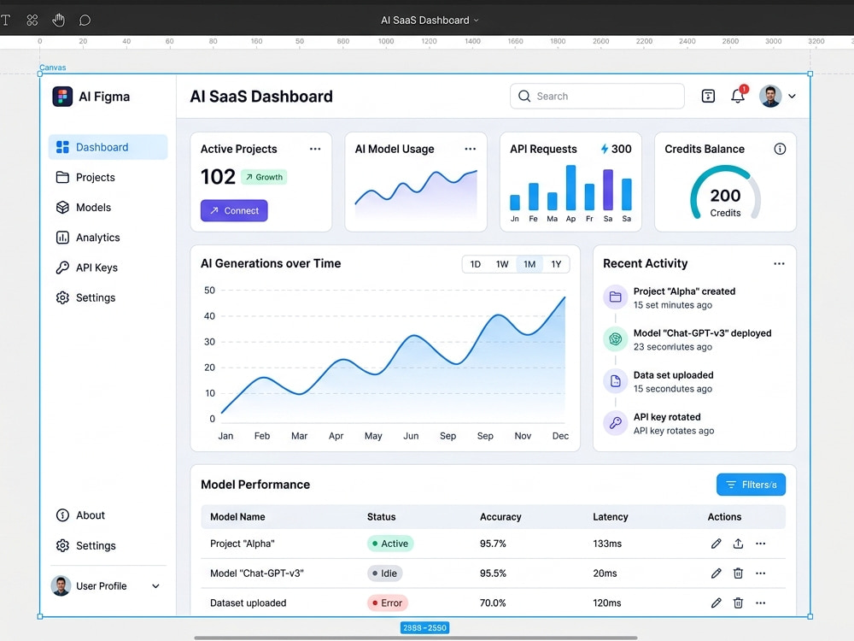The width and height of the screenshot is (854, 641).
Task: Edit the Model "Chat-GPT-v3" row
Action: pos(717,573)
